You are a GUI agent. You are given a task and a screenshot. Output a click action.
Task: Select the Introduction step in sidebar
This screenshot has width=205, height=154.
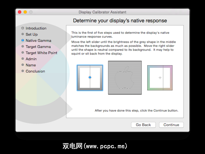(36, 28)
